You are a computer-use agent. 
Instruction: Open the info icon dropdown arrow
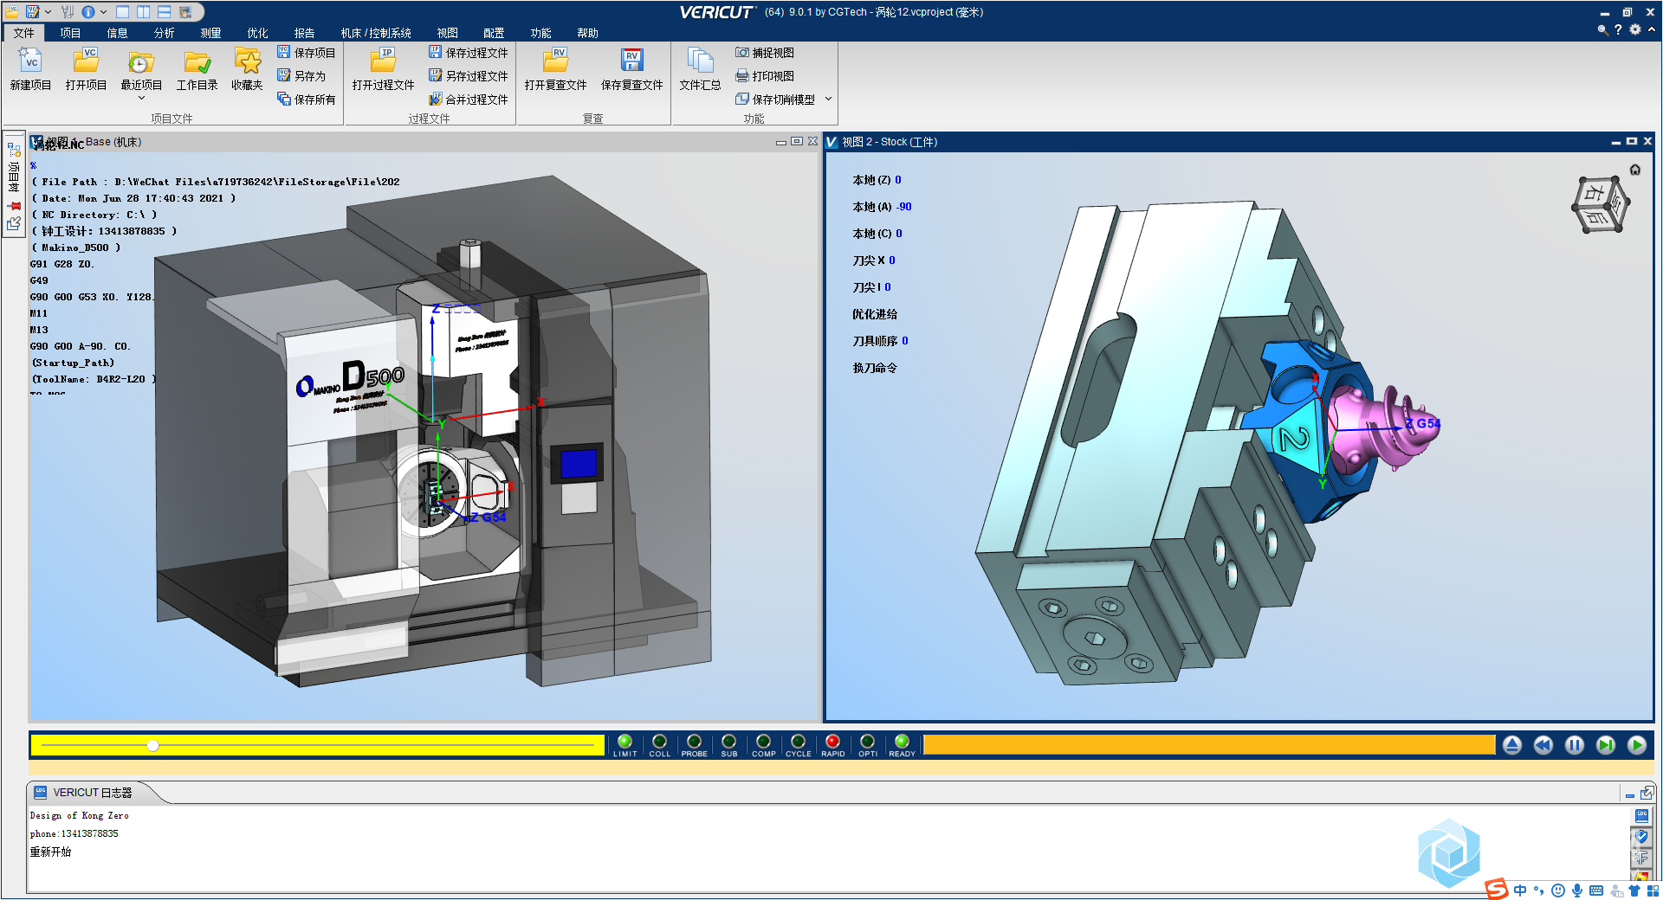point(104,12)
